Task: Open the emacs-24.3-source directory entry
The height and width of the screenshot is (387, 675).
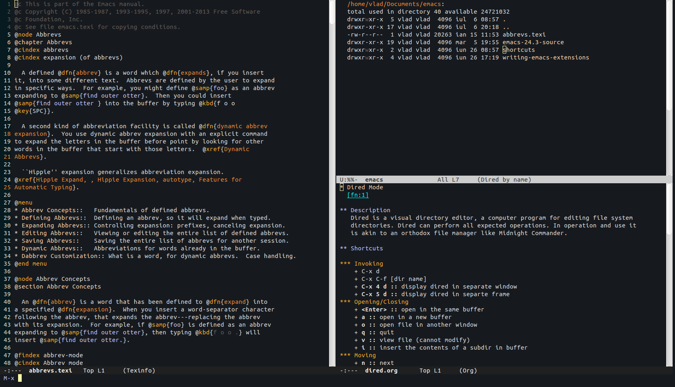Action: click(533, 42)
